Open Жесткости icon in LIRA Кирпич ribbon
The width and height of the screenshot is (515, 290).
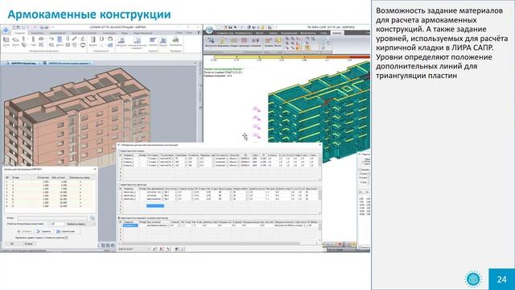[x=211, y=43]
